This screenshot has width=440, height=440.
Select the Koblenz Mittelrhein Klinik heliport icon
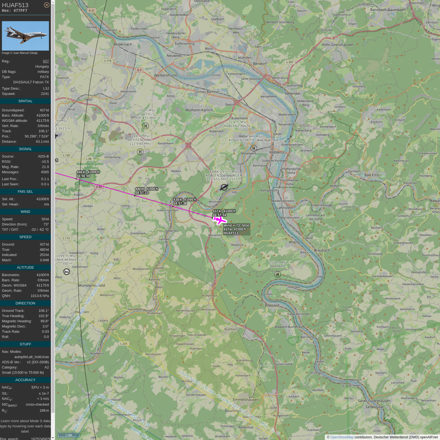point(254,148)
